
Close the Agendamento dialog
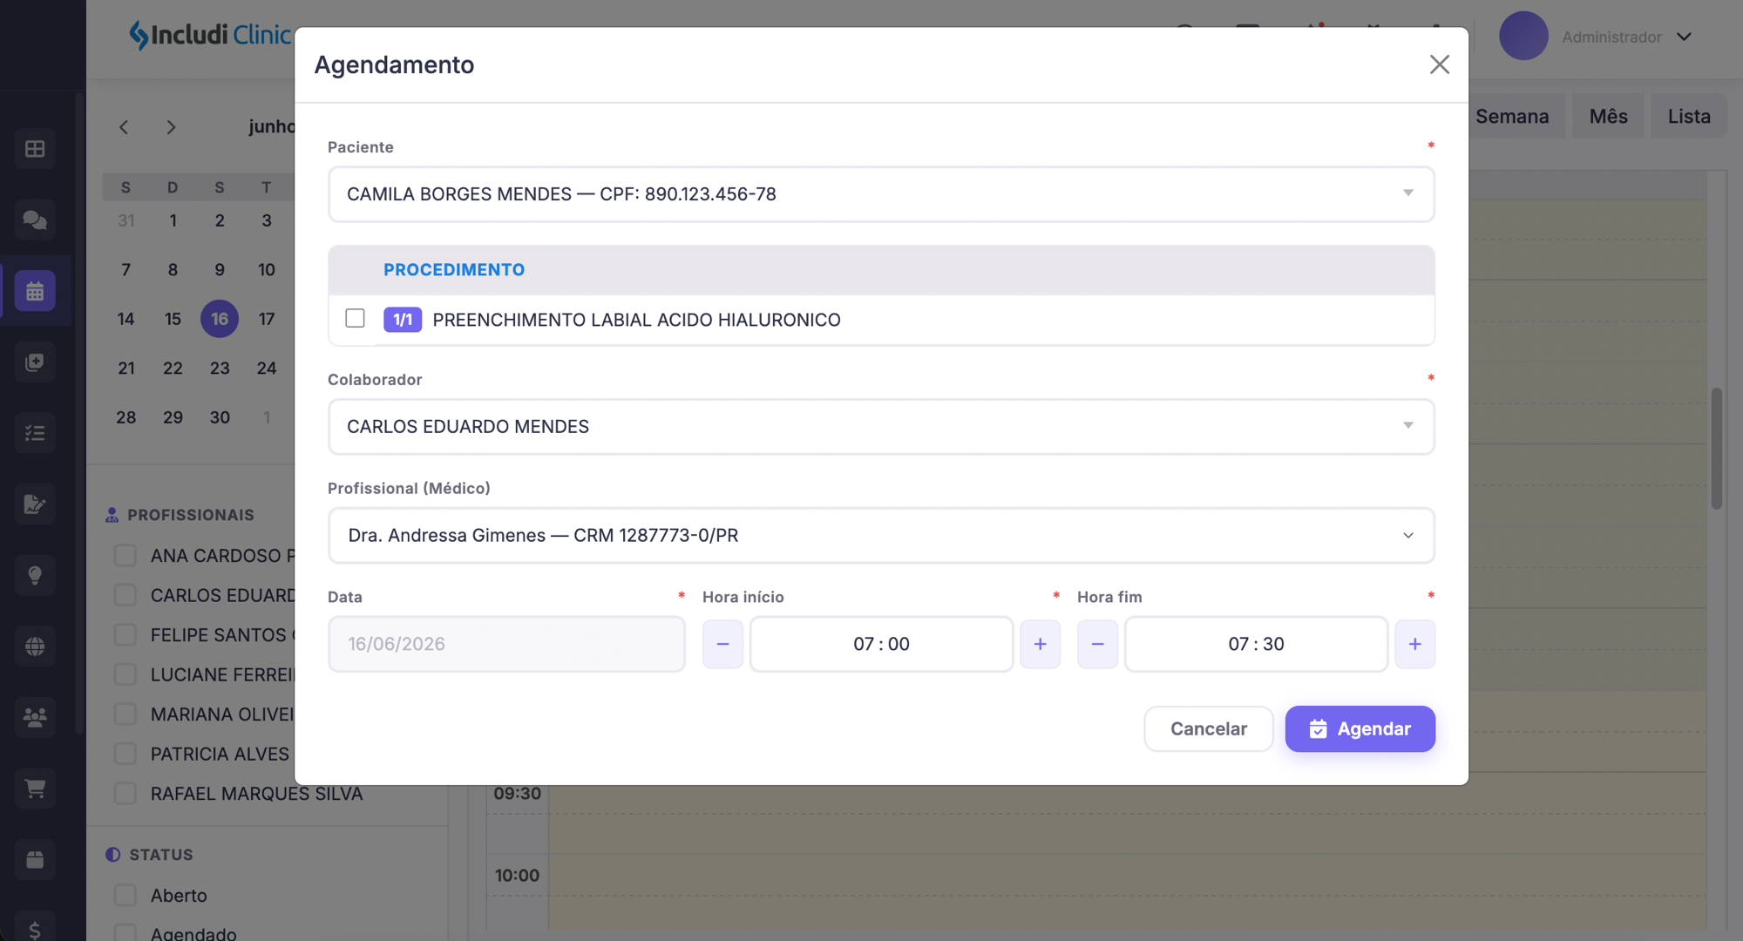coord(1440,64)
